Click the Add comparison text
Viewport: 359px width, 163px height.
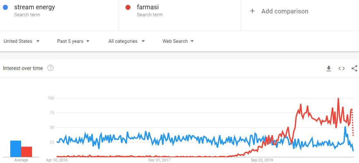285,11
